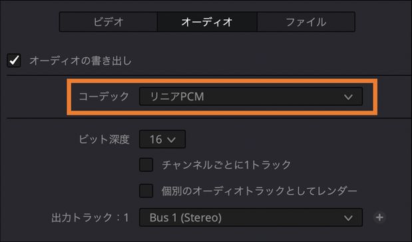Click the オーディオの書き出し label text
Screen dimensions: 412x242
pos(81,60)
